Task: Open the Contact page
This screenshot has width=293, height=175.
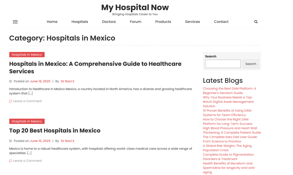Action: click(221, 22)
